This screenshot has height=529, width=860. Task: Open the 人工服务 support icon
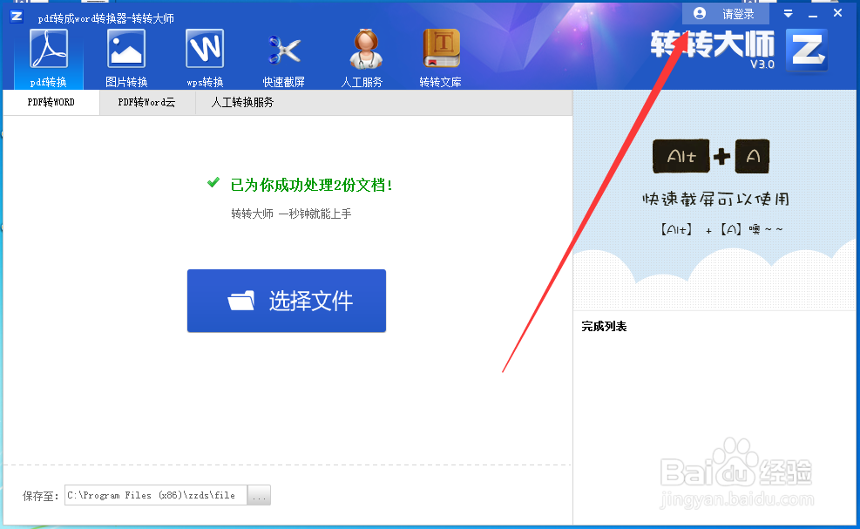(362, 58)
